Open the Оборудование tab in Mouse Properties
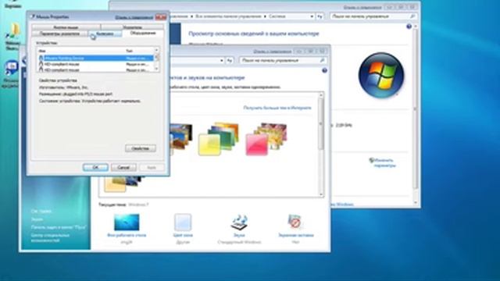 (x=143, y=33)
